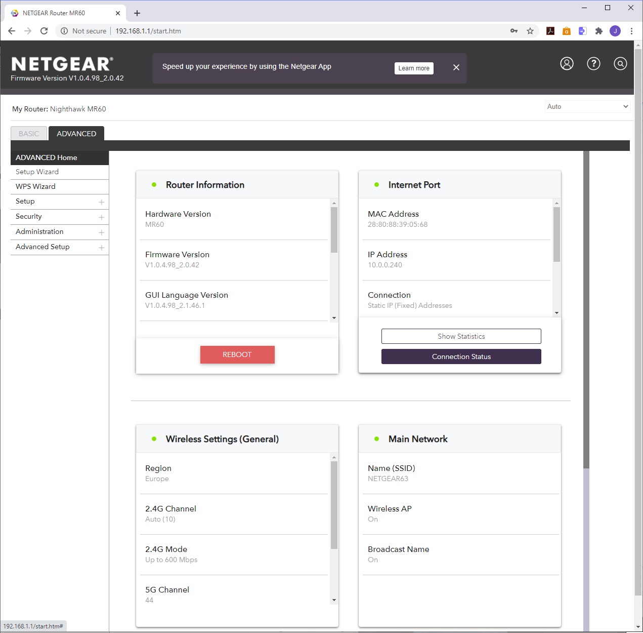
Task: Click the SSID value NETGEAR63
Action: [x=388, y=479]
